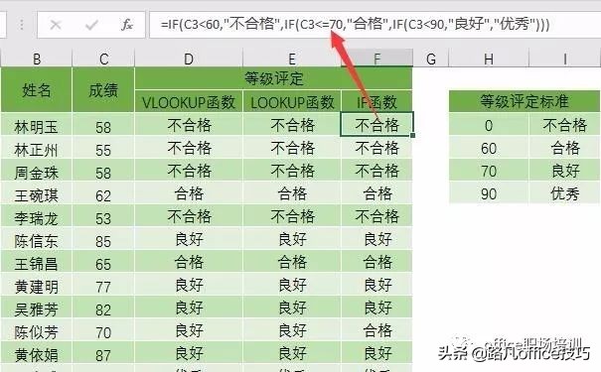This screenshot has width=601, height=372.
Task: Click the 姓名 header cell
Action: (x=37, y=90)
